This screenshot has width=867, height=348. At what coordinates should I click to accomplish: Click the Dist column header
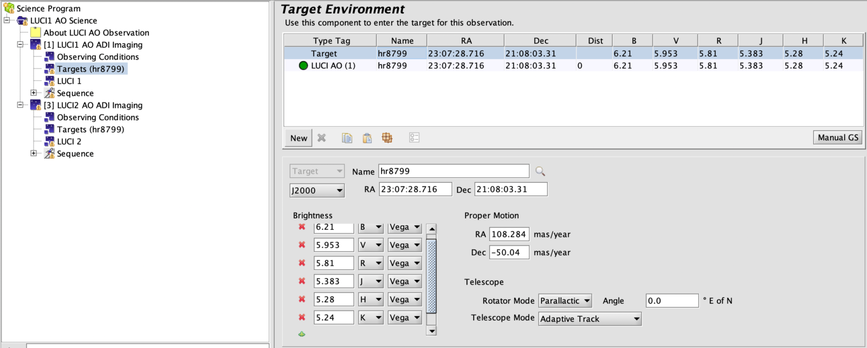[595, 41]
